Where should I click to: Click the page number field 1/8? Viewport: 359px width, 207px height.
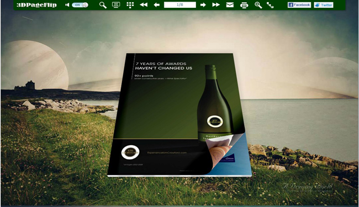(x=180, y=5)
